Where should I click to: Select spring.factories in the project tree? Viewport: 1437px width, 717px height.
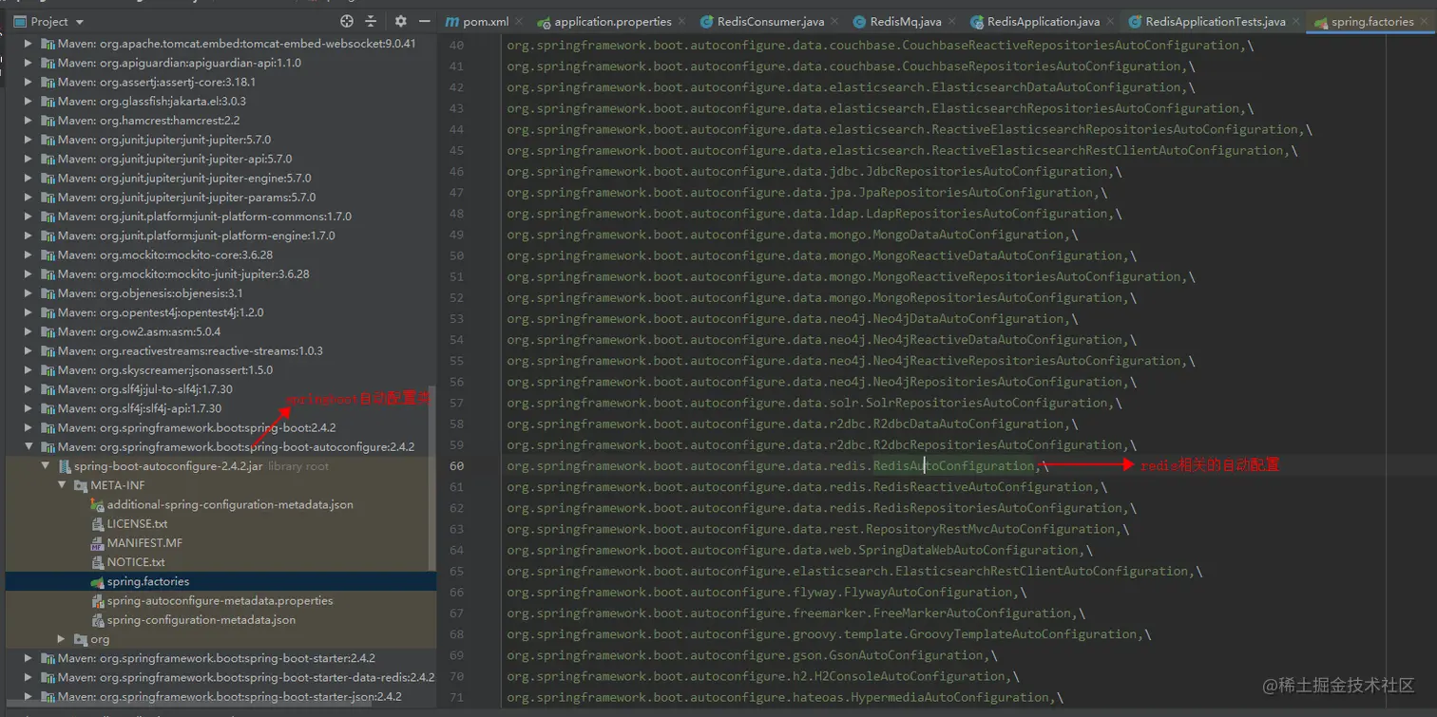point(220,581)
